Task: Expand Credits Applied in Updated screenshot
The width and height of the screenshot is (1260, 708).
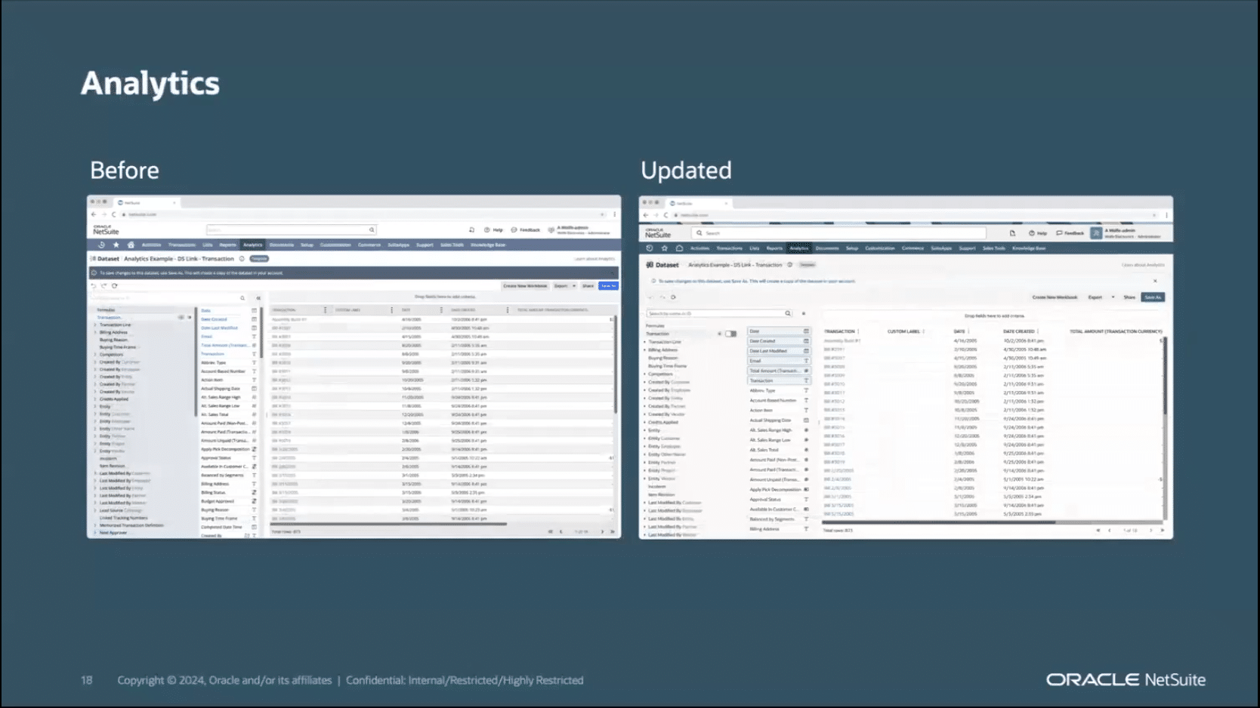Action: pyautogui.click(x=645, y=423)
